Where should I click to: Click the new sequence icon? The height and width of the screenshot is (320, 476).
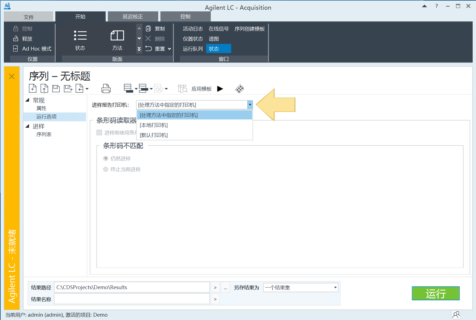[33, 89]
